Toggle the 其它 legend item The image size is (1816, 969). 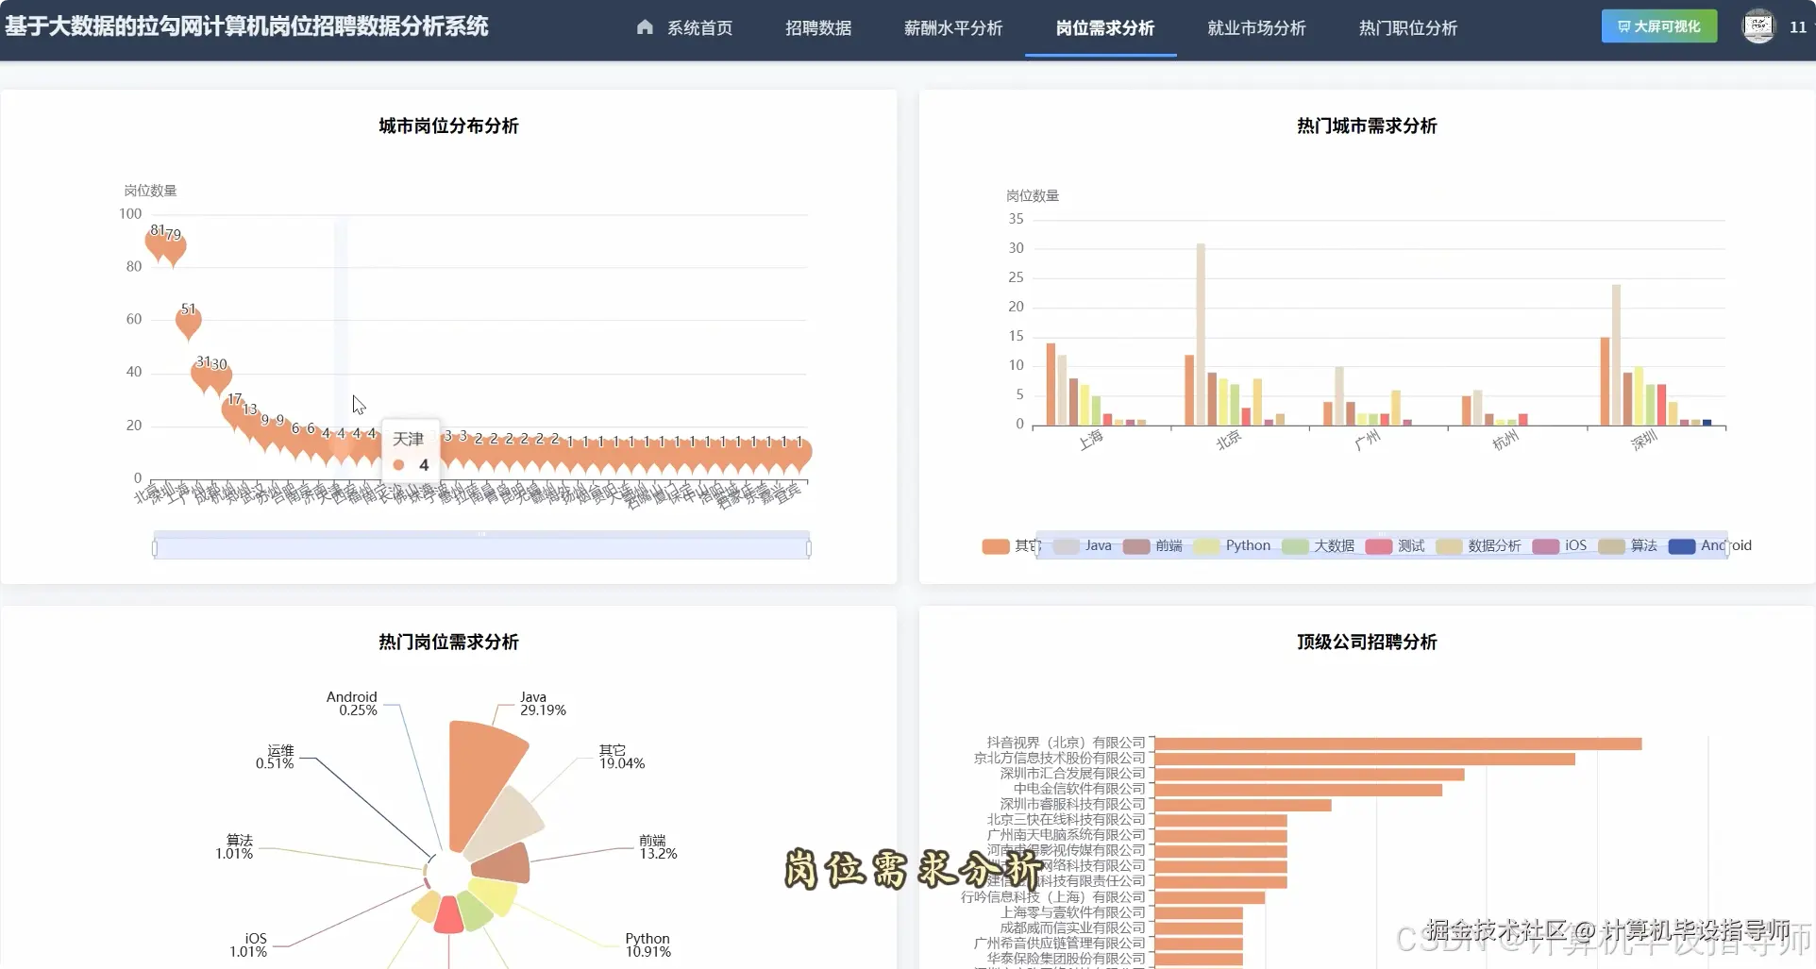click(x=1012, y=546)
